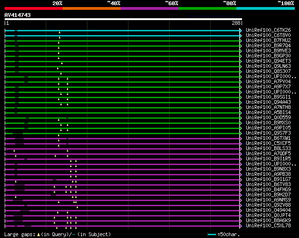
Task: Open the UniRef100_B7FHU2 hit link
Action: pyautogui.click(x=268, y=40)
